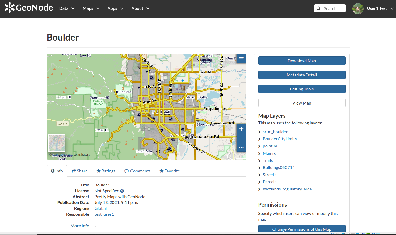Viewport: 396px width, 235px height.
Task: Open the Mainrd layer link
Action: [269, 153]
